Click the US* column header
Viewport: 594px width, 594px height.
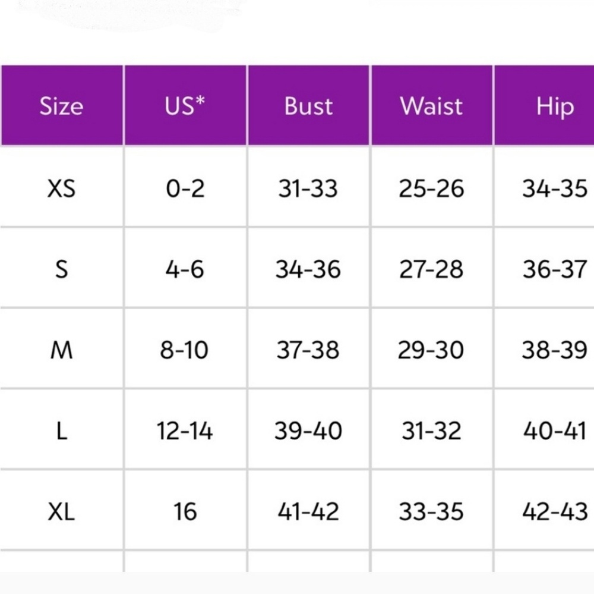point(185,105)
